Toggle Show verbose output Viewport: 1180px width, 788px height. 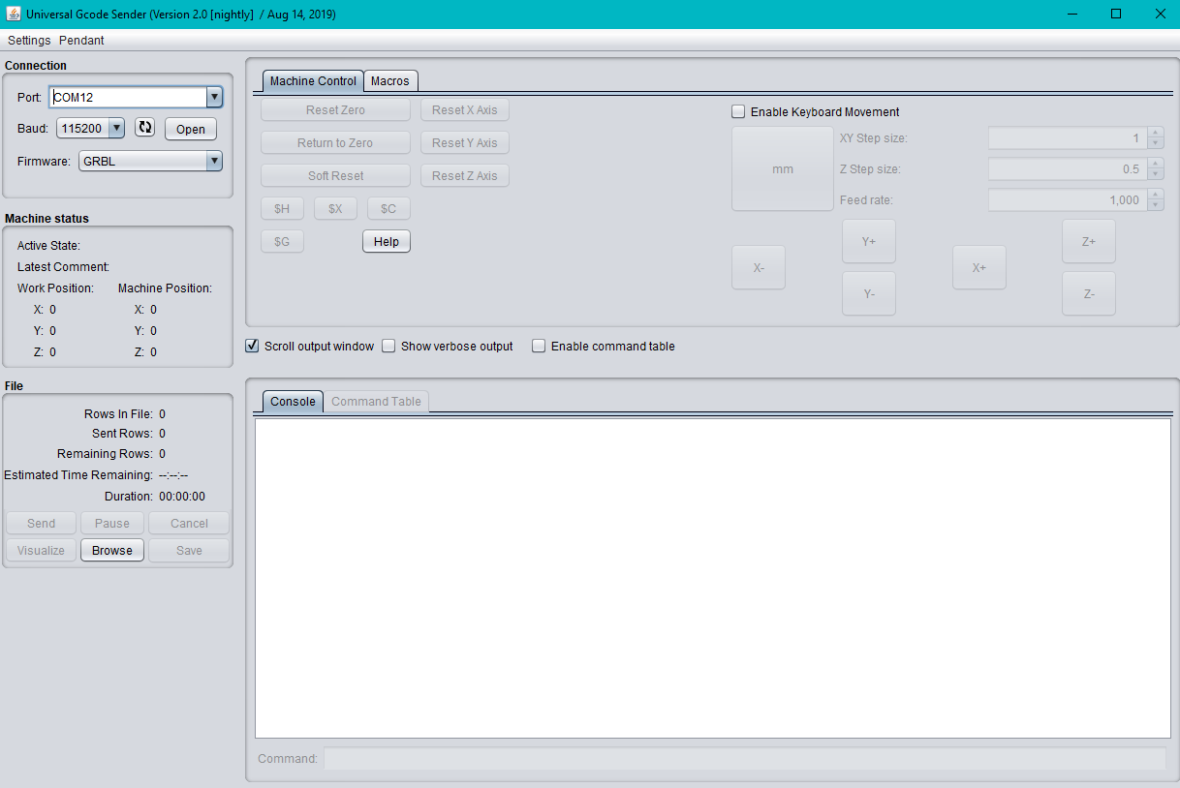click(x=388, y=346)
